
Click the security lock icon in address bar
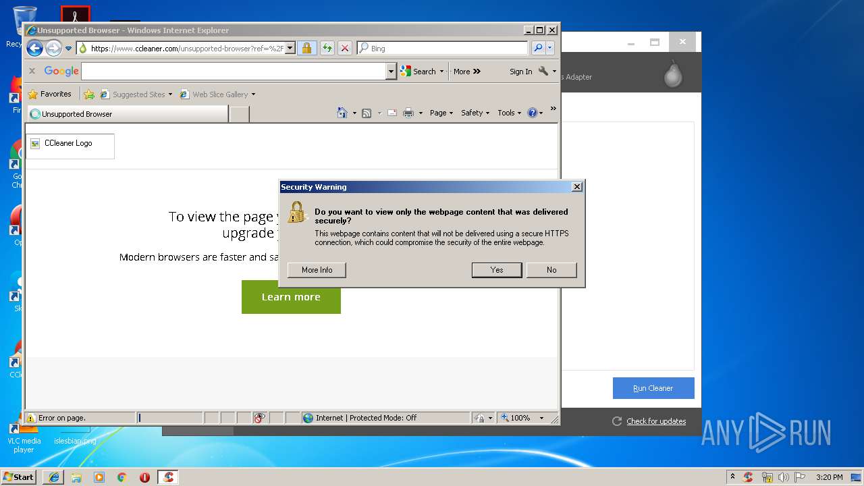click(x=306, y=48)
